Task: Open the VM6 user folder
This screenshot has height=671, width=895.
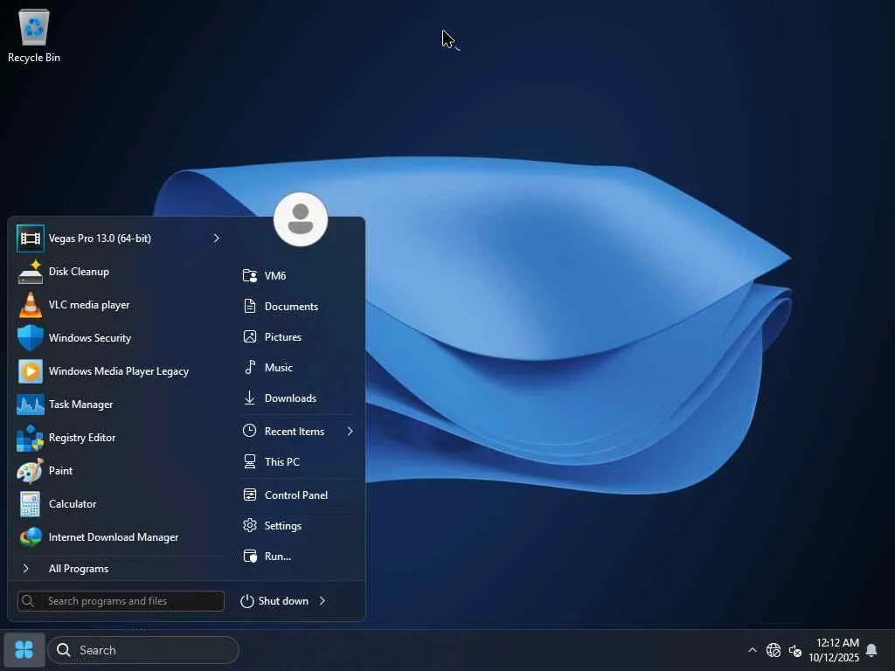Action: coord(297,276)
